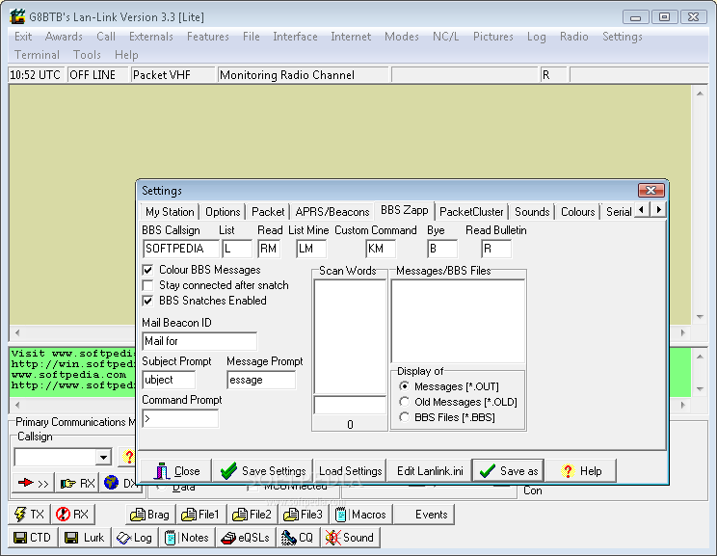Click the Subject Prompt field
This screenshot has height=556, width=717.
click(x=169, y=380)
